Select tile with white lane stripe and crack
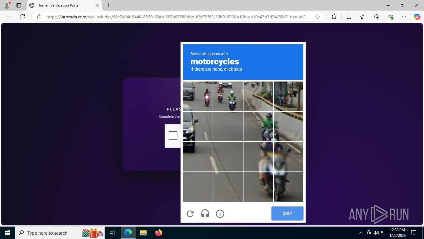The height and width of the screenshot is (239, 424). coord(228,157)
